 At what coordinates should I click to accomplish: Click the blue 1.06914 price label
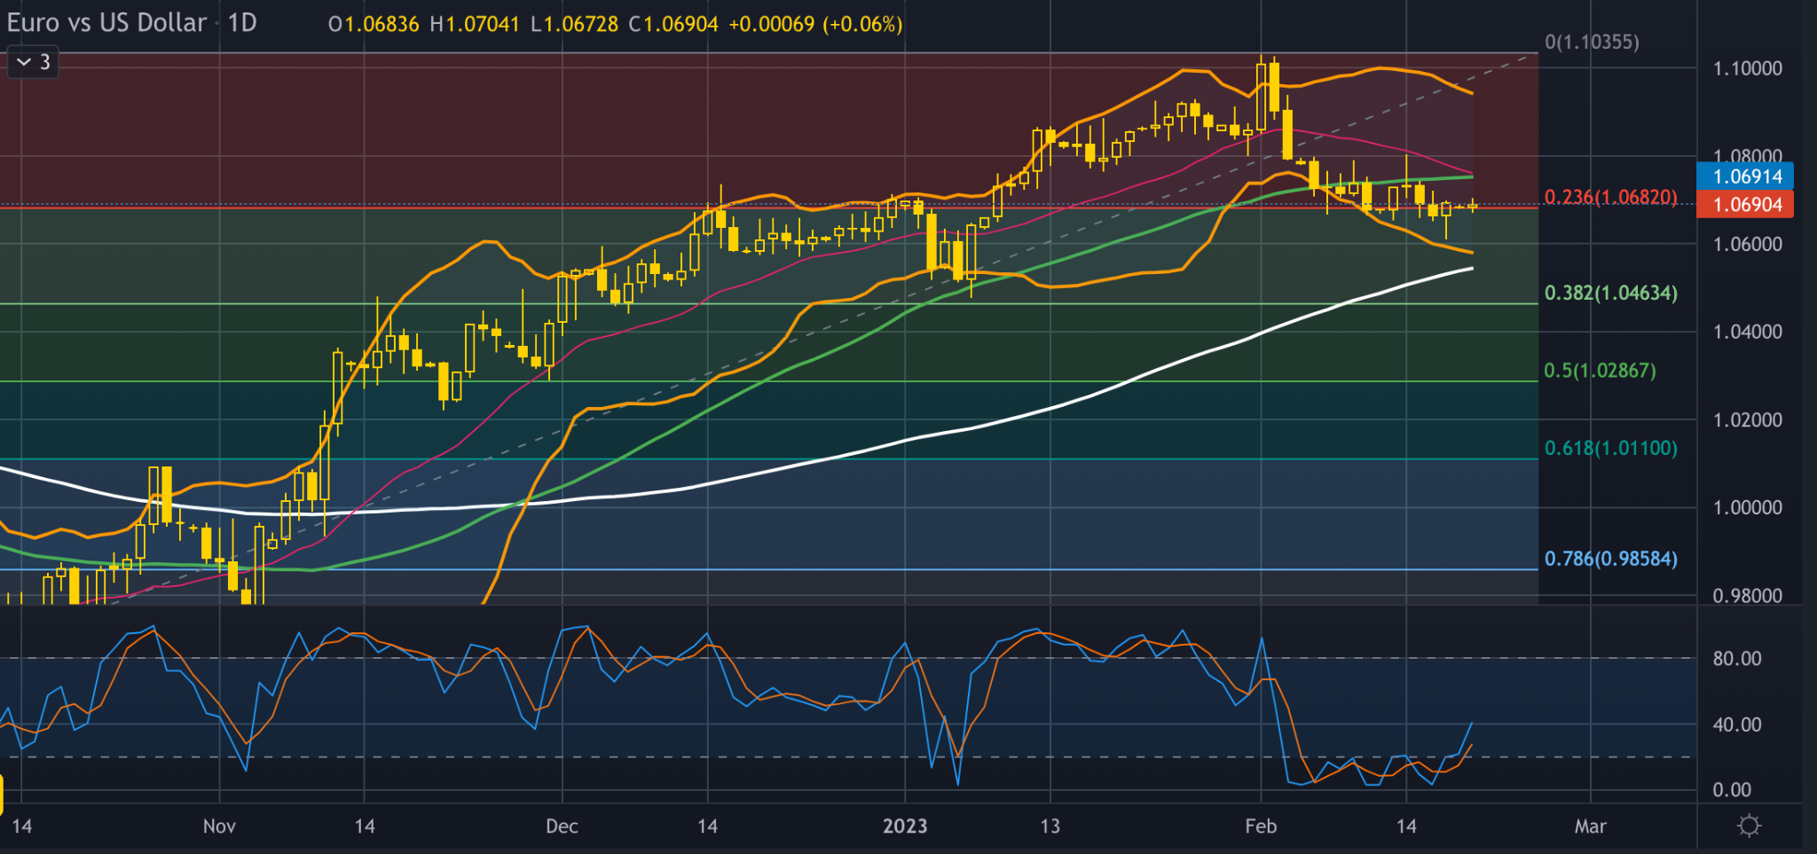coord(1744,176)
